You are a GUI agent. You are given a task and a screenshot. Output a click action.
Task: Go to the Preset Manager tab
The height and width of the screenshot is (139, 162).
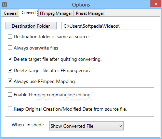click(90, 13)
